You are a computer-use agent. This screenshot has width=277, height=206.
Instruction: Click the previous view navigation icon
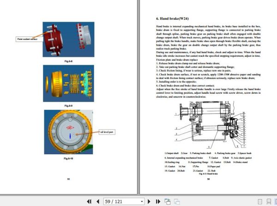[167, 201]
